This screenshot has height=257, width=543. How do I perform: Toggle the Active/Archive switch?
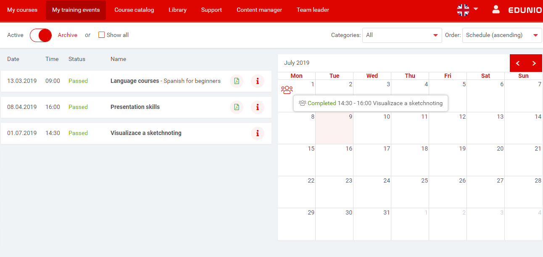point(41,35)
